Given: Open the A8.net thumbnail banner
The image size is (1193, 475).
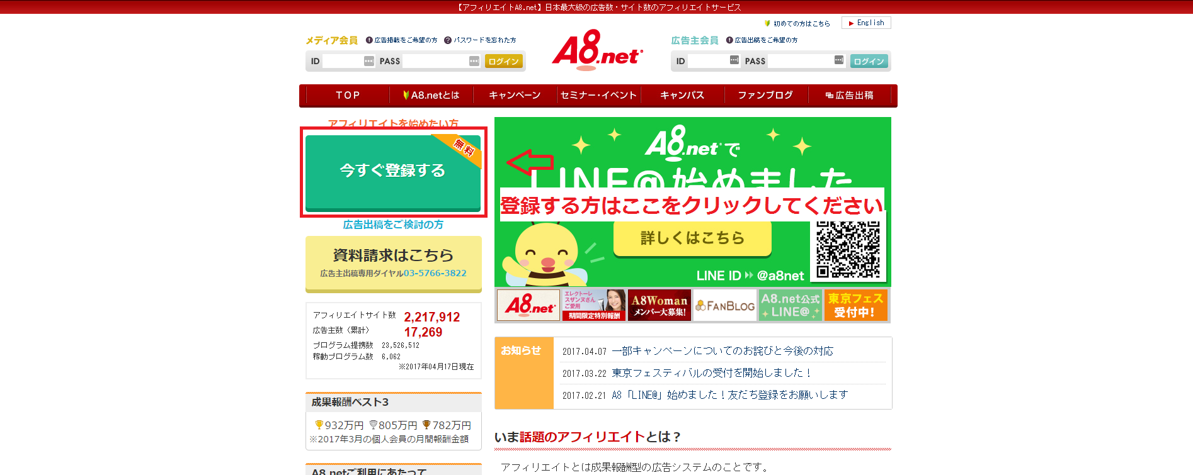Looking at the screenshot, I should point(528,305).
